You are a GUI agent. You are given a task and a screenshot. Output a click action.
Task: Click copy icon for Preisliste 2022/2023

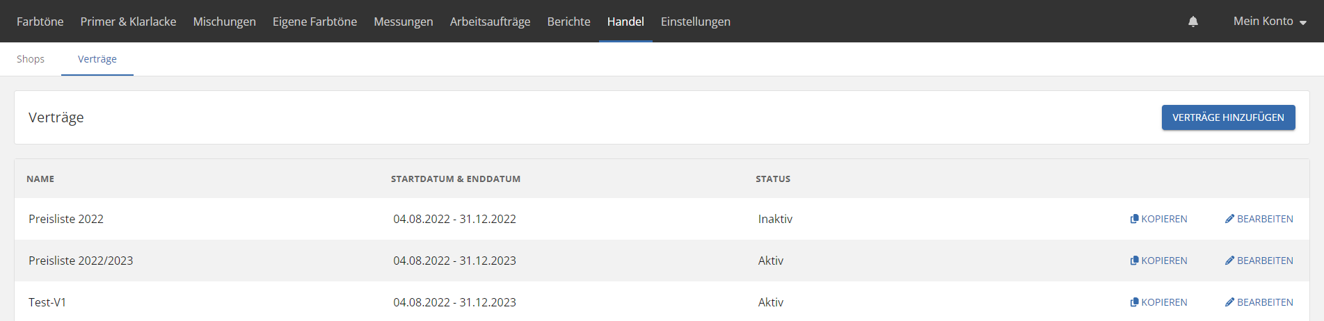(1134, 261)
